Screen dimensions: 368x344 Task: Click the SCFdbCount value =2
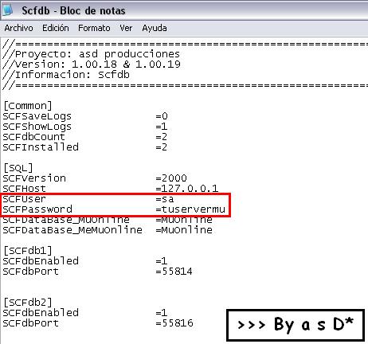[x=162, y=137]
